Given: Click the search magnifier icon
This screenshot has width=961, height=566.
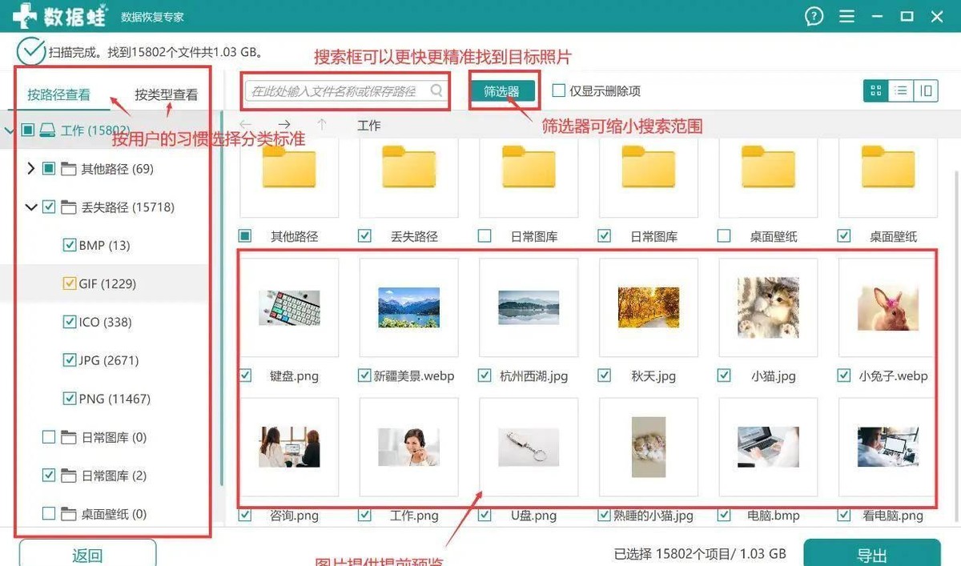Looking at the screenshot, I should coord(436,90).
